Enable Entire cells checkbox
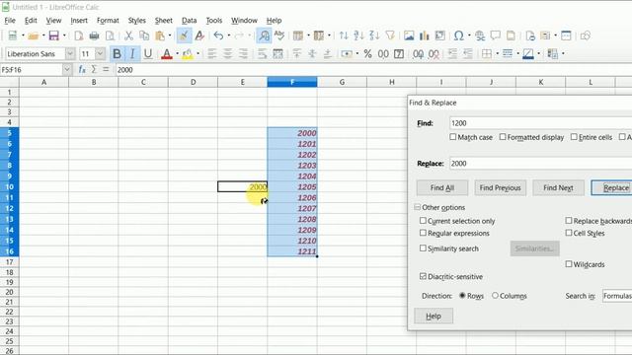Image resolution: width=632 pixels, height=355 pixels. (x=574, y=137)
